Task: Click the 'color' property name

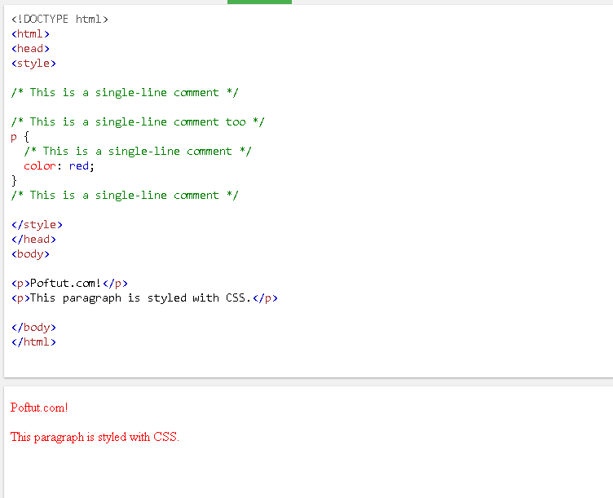Action: tap(39, 166)
